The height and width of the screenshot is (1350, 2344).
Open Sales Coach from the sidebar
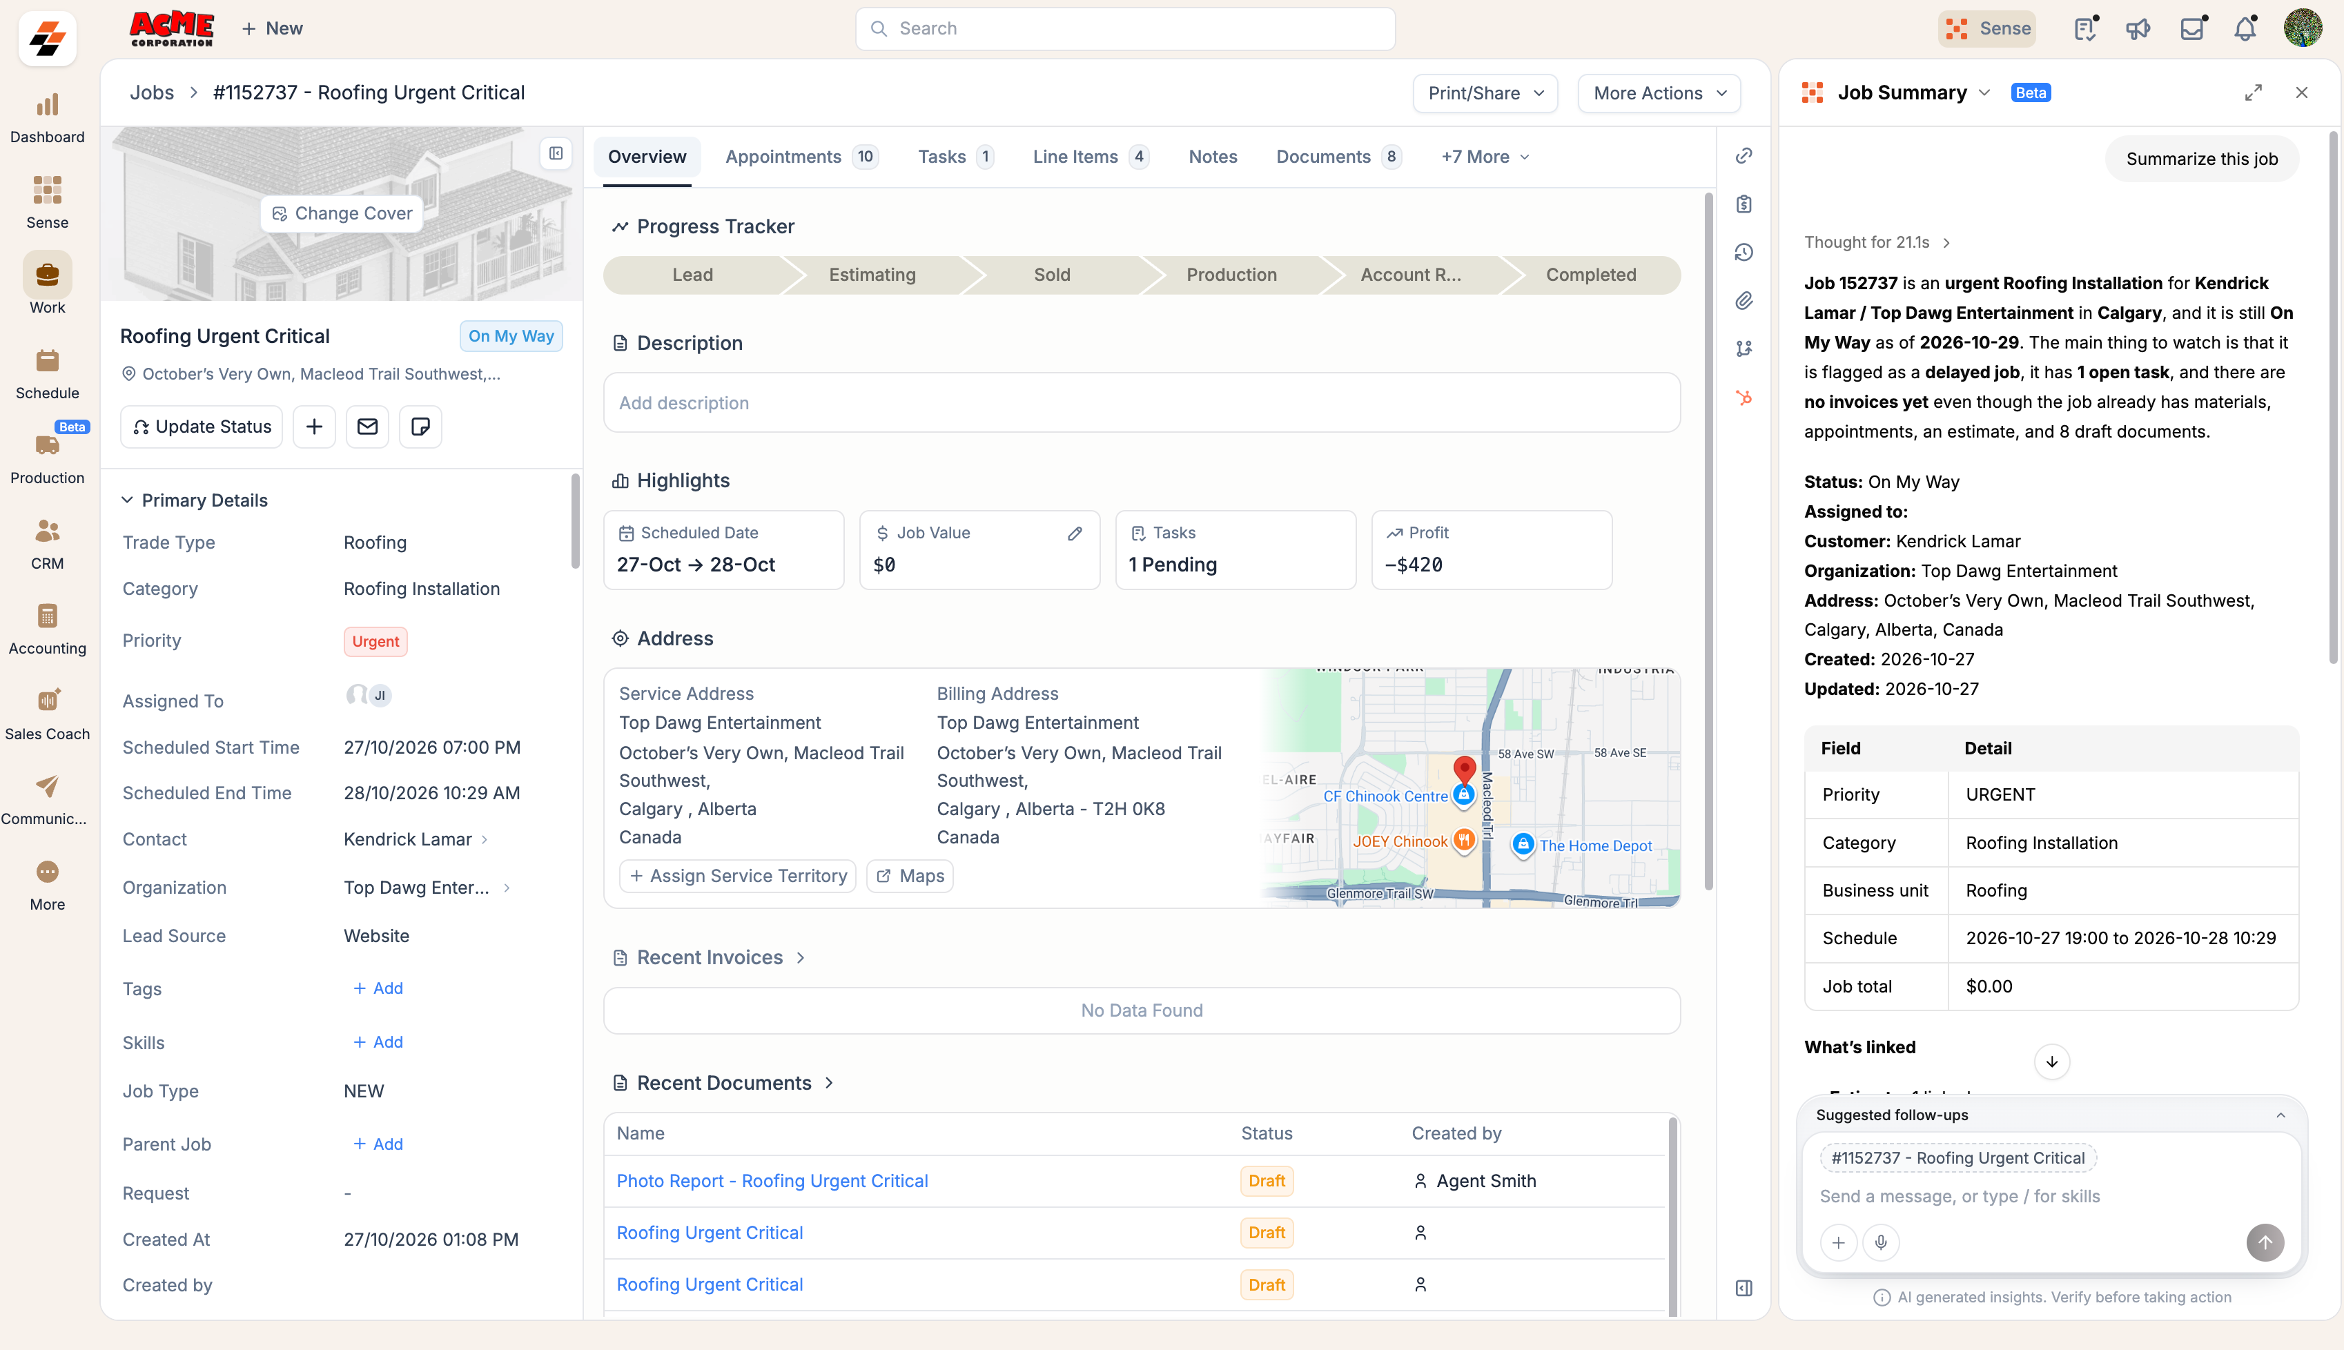point(48,715)
